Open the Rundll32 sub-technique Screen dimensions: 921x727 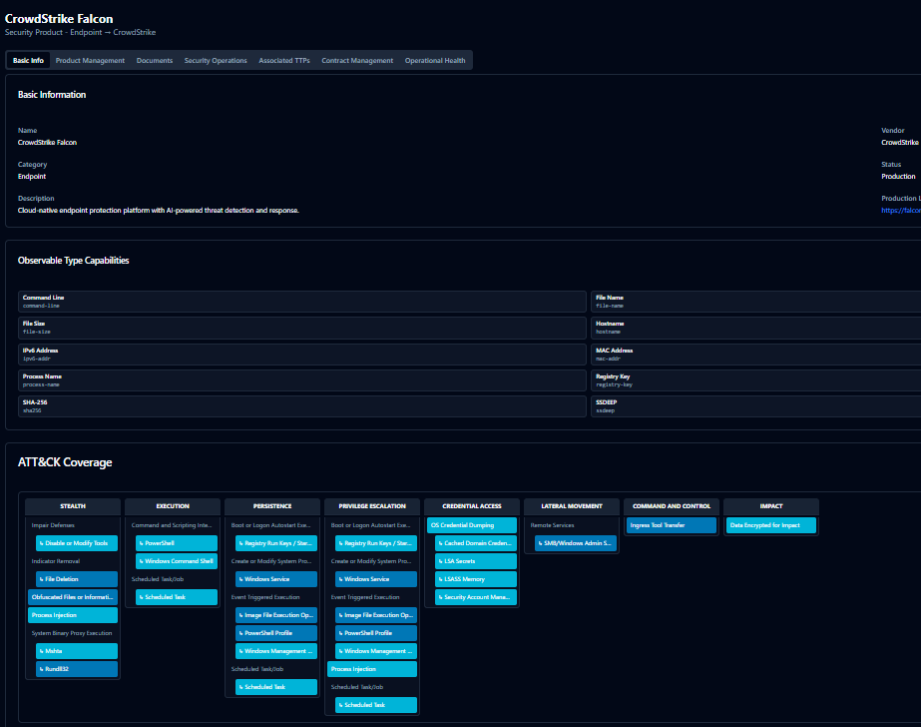[77, 669]
